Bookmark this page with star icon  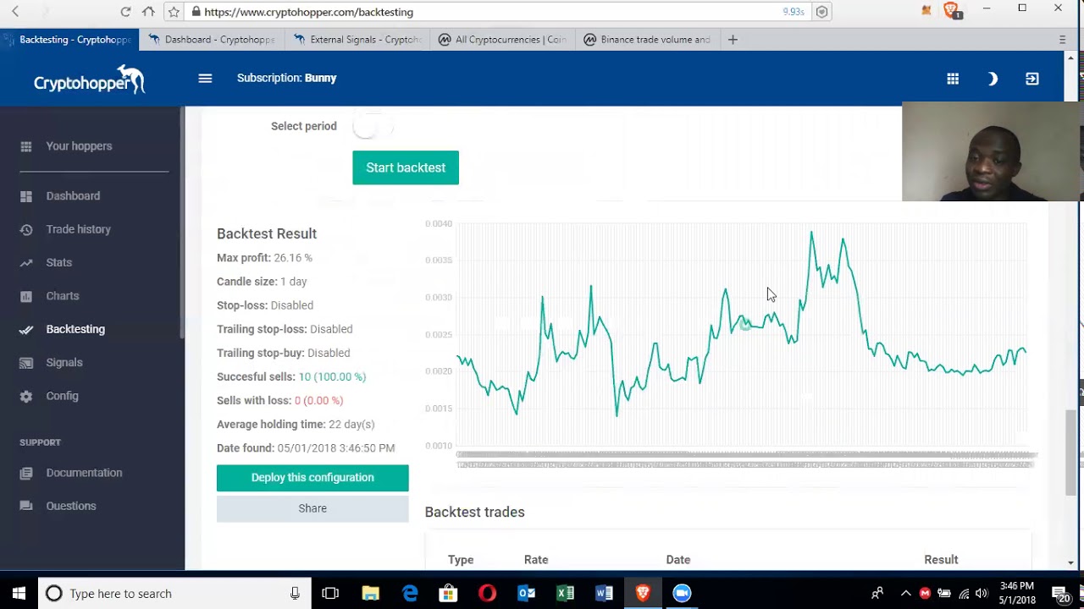(x=174, y=12)
